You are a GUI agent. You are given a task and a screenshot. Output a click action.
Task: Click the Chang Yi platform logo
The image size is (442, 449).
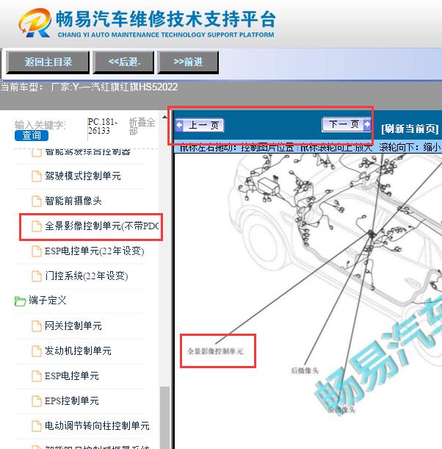pyautogui.click(x=146, y=24)
